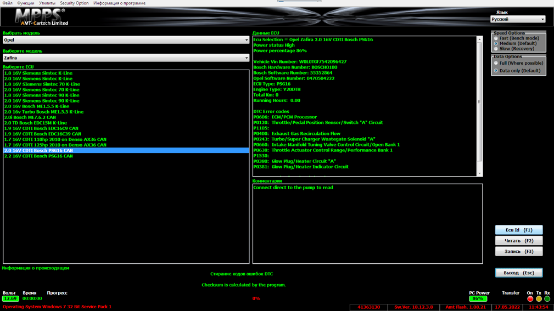Click the 00:00:00 elapsed time value
The width and height of the screenshot is (554, 311).
[32, 298]
